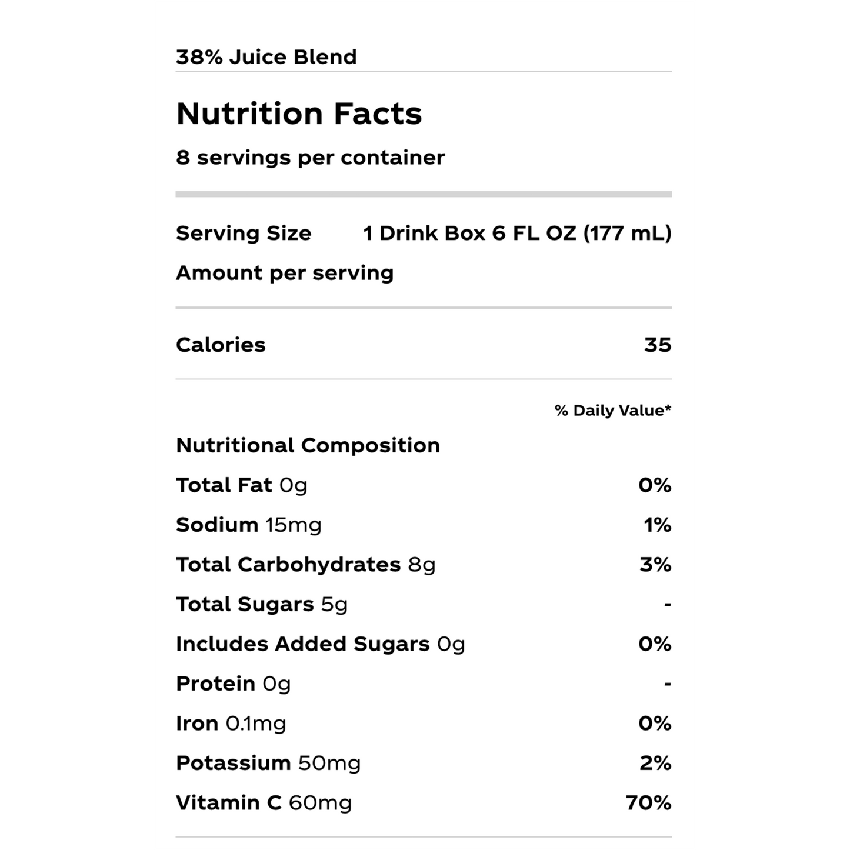The width and height of the screenshot is (850, 850).
Task: Click the "Nutritional Composition" subheading
Action: point(308,445)
